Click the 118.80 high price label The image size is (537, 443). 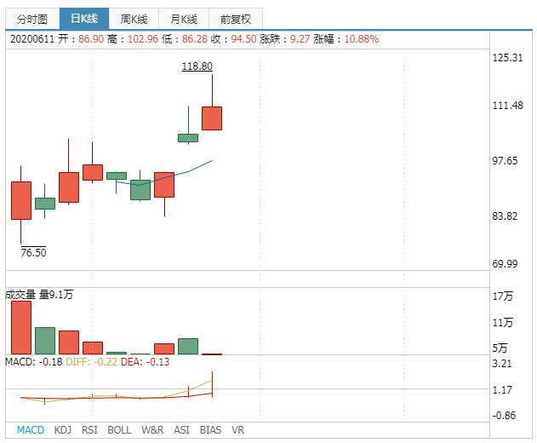197,66
